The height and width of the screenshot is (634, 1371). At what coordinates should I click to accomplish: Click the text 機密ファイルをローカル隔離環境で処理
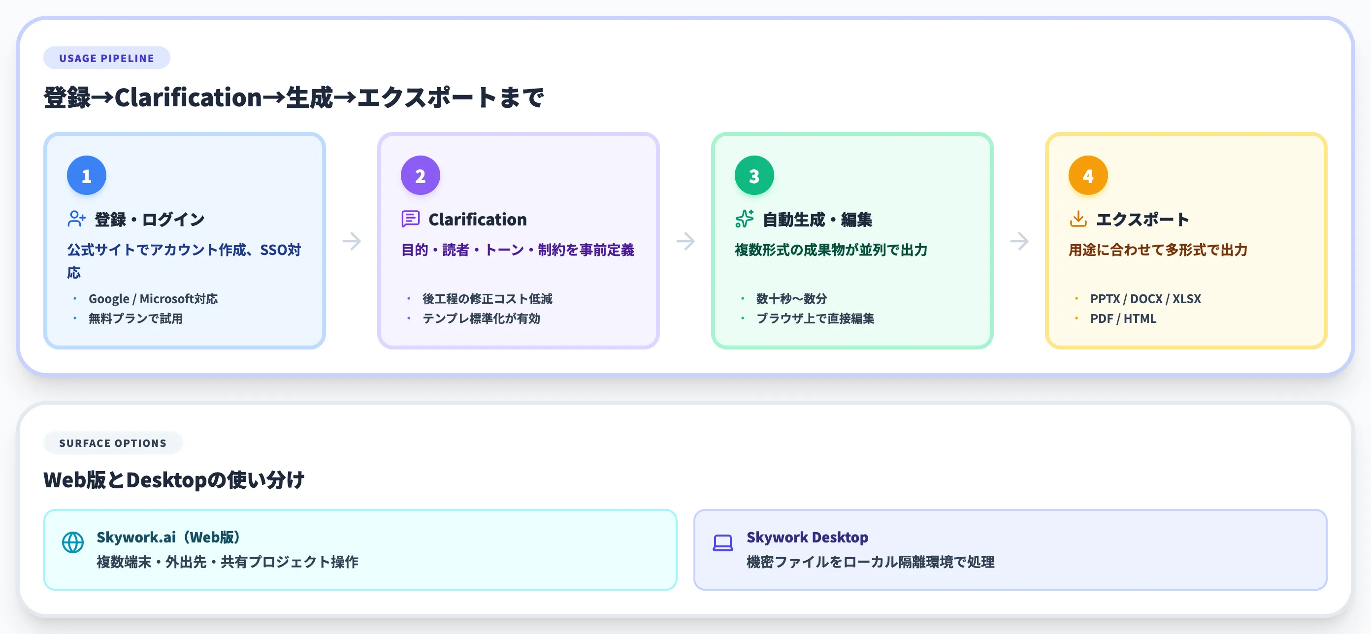click(870, 562)
